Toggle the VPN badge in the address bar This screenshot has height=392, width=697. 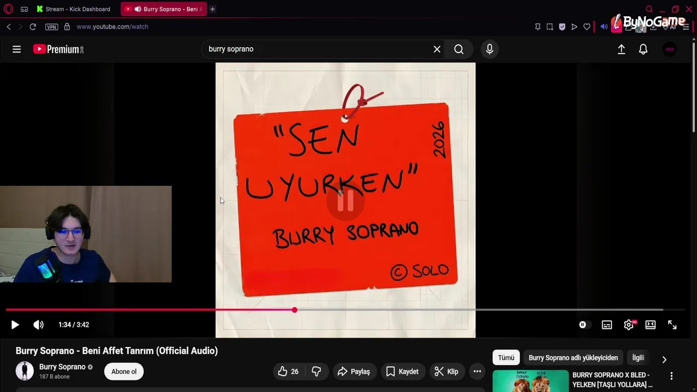pos(52,27)
